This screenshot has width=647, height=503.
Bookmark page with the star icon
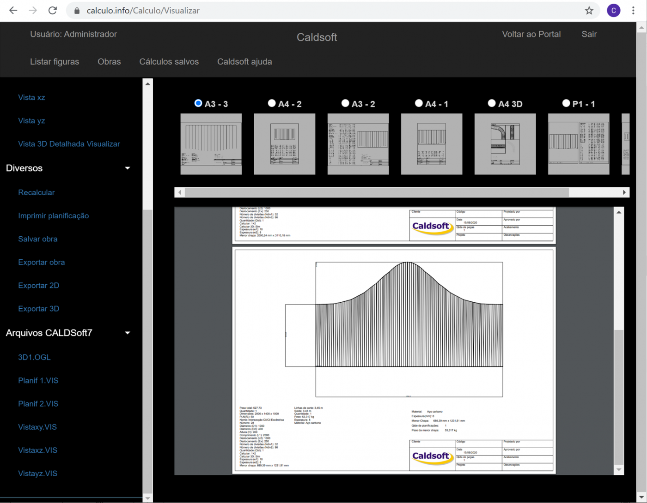(x=589, y=11)
